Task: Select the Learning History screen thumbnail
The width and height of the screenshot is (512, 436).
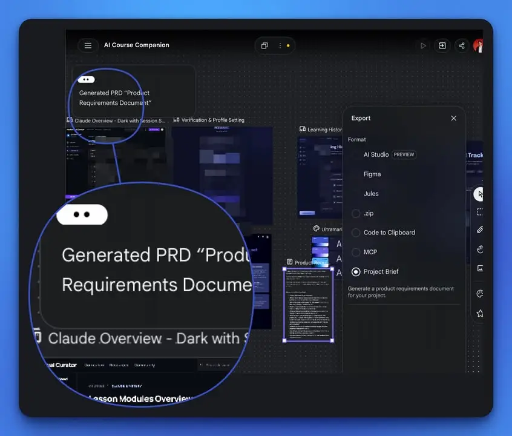Action: 320,177
